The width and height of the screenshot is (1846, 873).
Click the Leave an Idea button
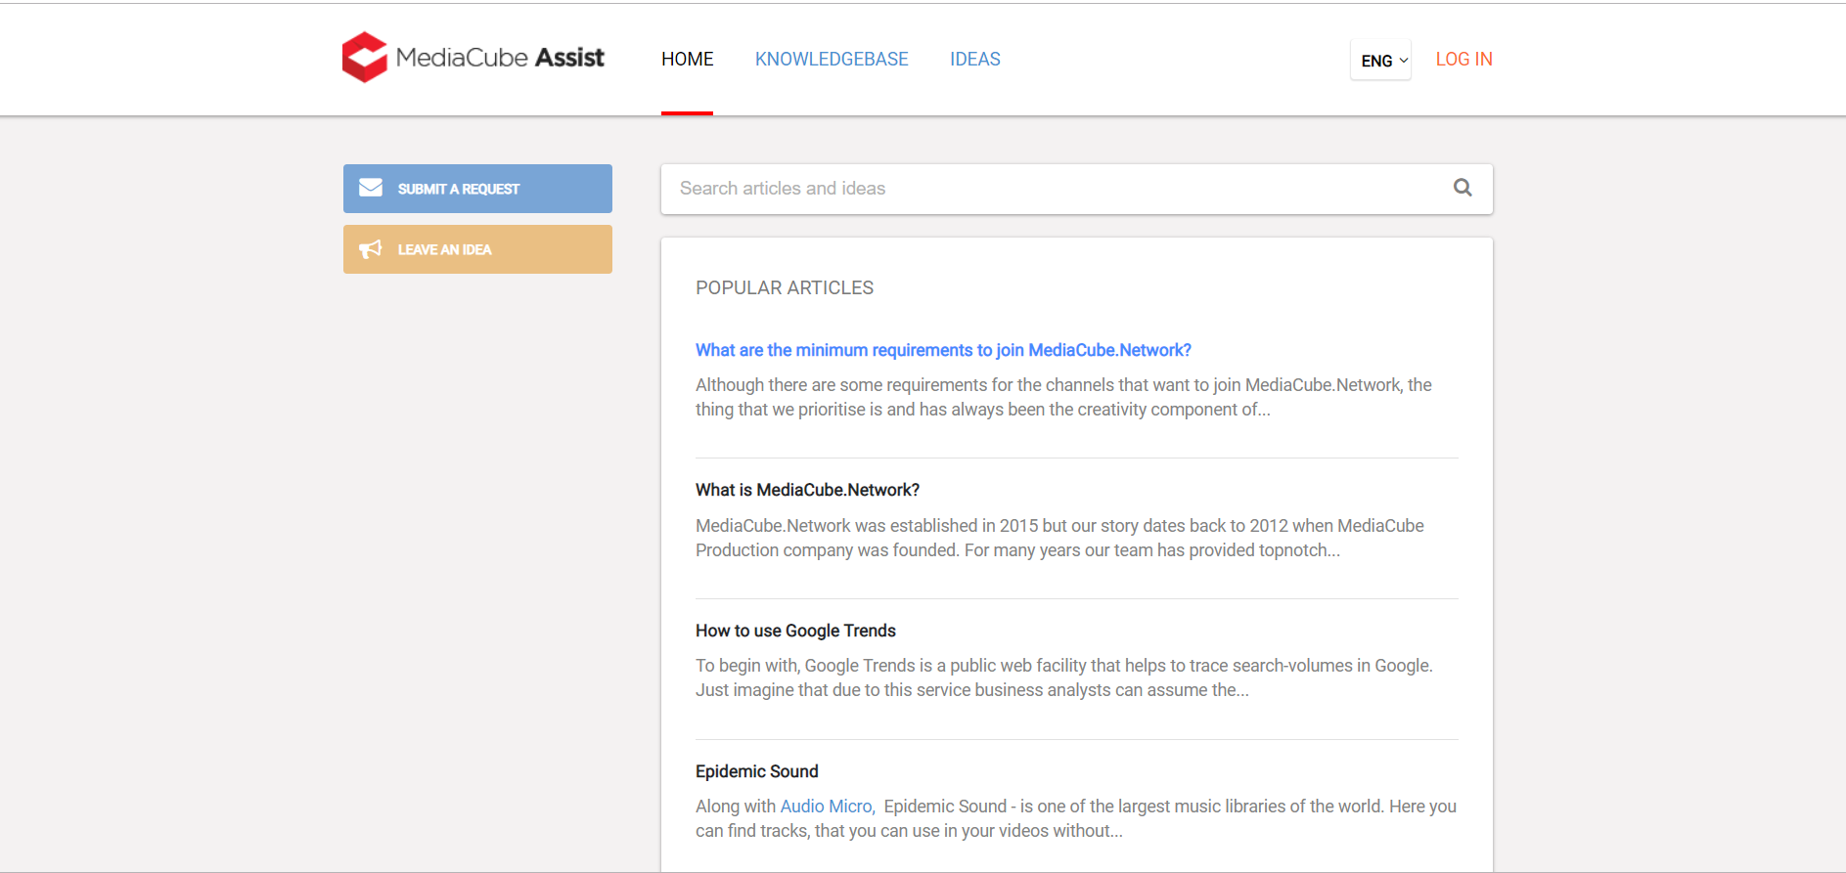(477, 249)
